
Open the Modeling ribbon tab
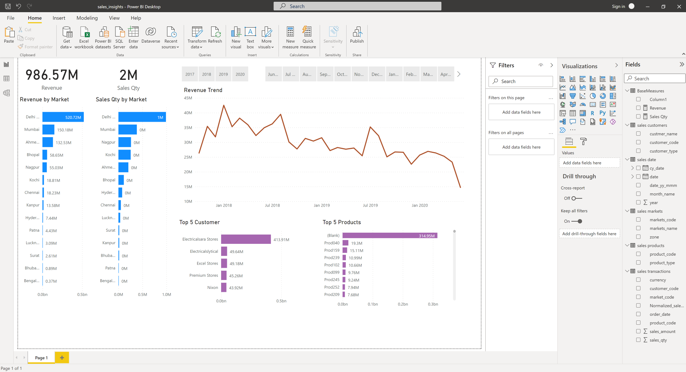87,18
